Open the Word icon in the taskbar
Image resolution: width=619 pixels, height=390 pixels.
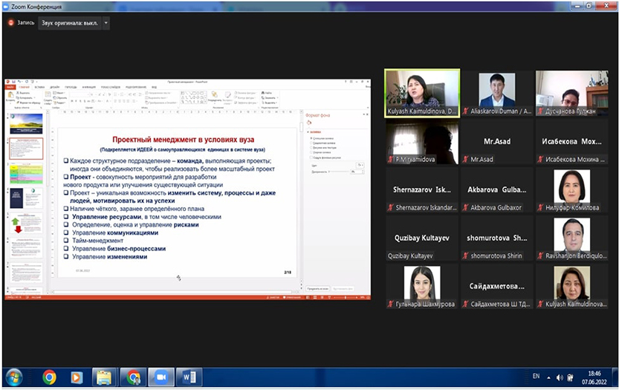pos(189,377)
